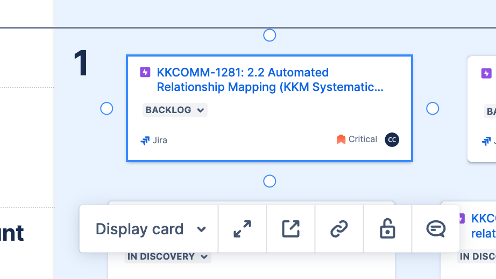The image size is (496, 279).
Task: Click the CC assignee avatar
Action: click(392, 139)
